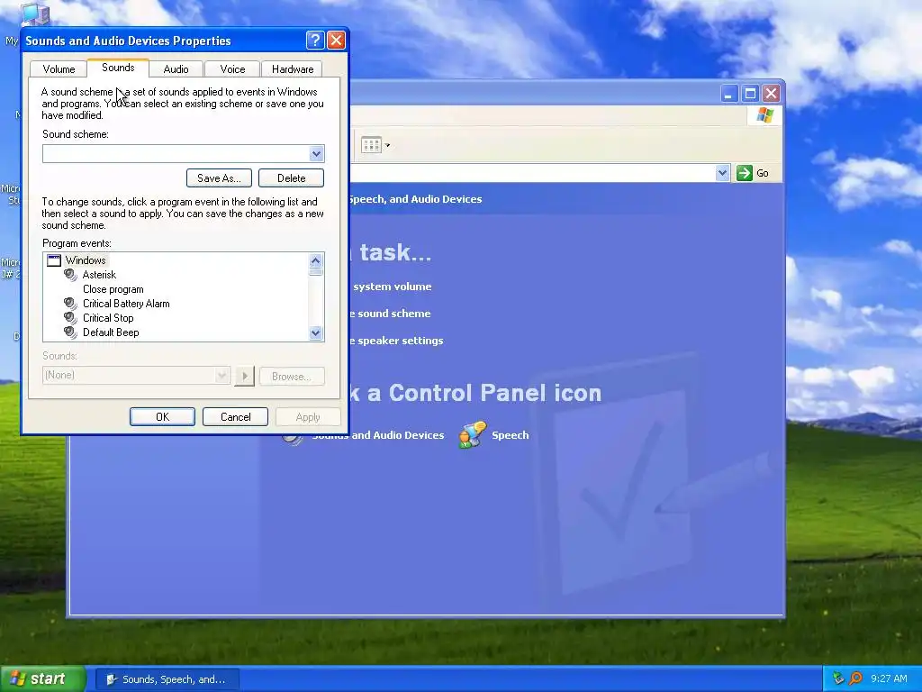This screenshot has height=692, width=922.
Task: Maximize the Control Panel window
Action: (x=750, y=94)
